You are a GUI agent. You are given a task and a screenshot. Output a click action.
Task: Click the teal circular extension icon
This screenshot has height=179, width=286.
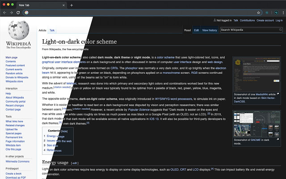pyautogui.click(x=277, y=13)
